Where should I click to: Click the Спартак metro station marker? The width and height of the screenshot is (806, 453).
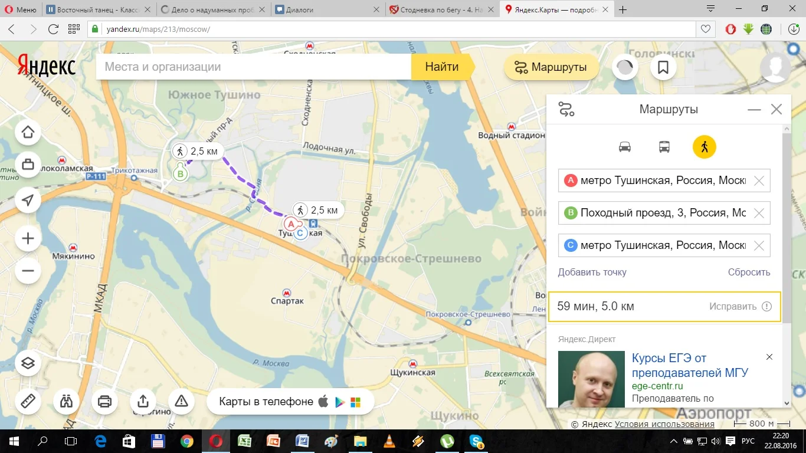click(x=287, y=293)
